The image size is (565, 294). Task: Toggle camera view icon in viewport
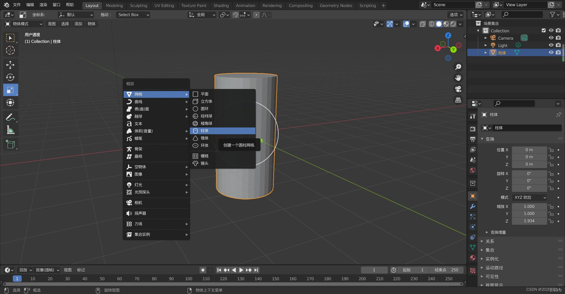(458, 89)
